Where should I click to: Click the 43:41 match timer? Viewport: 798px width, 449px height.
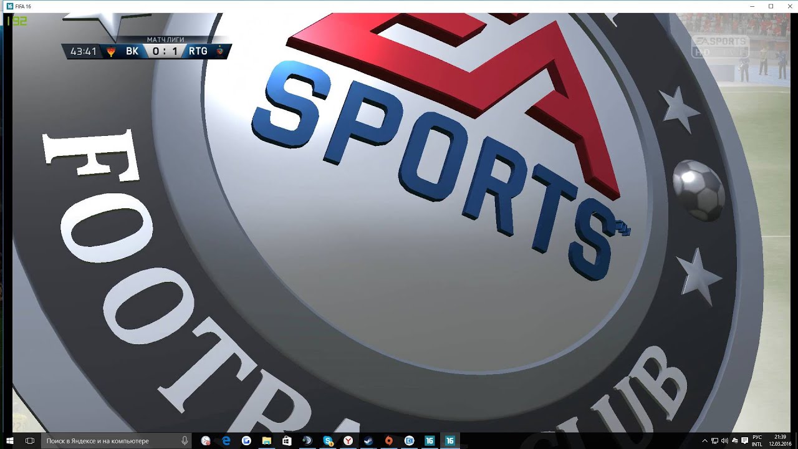click(x=84, y=52)
